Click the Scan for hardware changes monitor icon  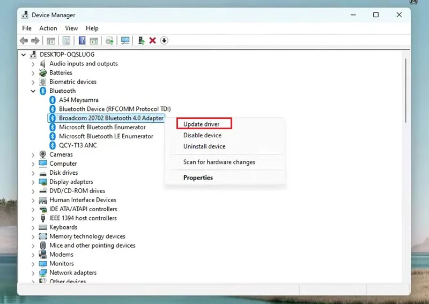(125, 41)
